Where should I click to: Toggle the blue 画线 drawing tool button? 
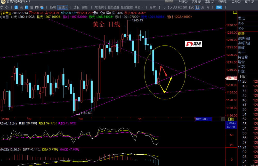219,7
